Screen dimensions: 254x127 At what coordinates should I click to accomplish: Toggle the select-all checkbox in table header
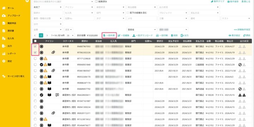[x=35, y=41]
